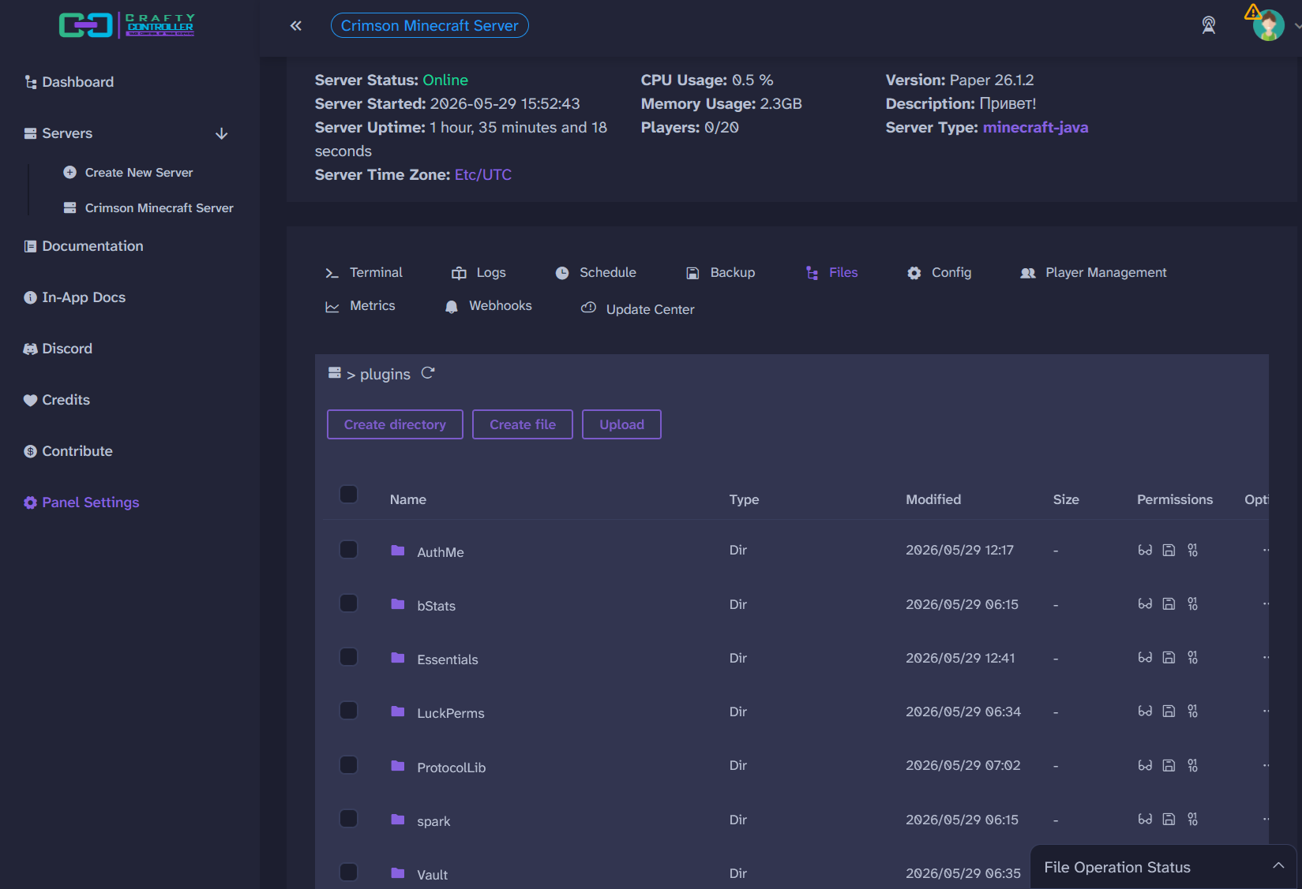
Task: Open the Etc/UTC time zone link
Action: coord(483,174)
